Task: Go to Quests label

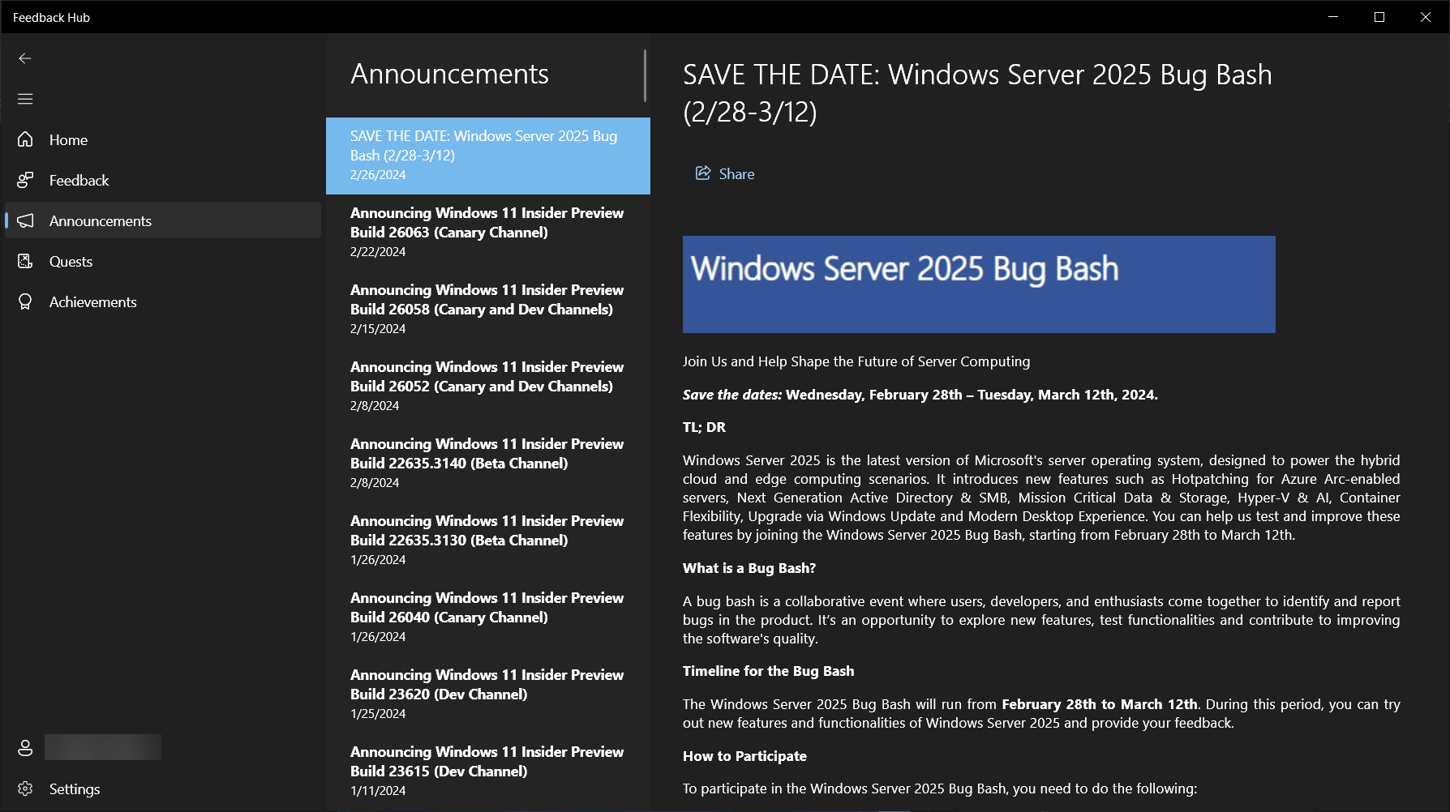Action: point(71,262)
